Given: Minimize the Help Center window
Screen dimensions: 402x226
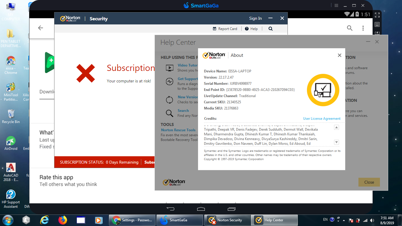Looking at the screenshot, I should click(x=368, y=42).
